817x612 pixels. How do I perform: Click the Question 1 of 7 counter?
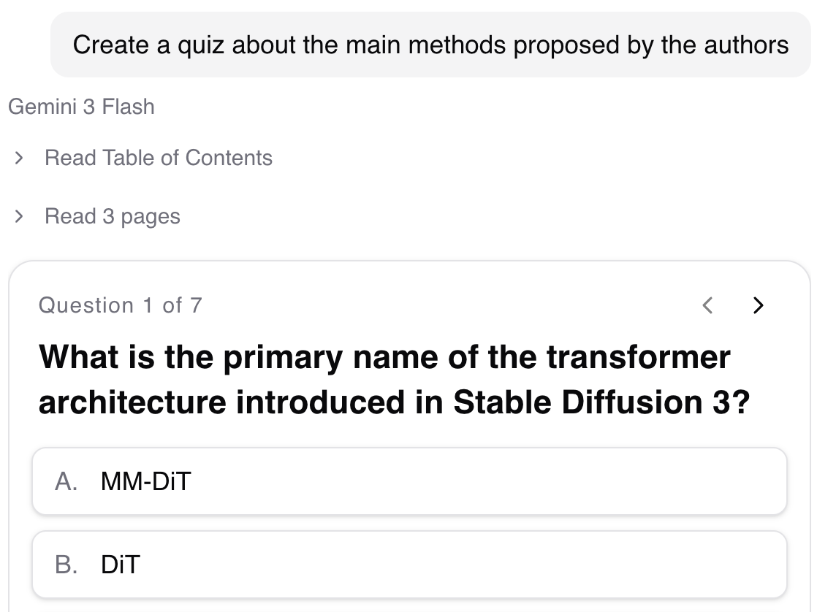[x=120, y=305]
